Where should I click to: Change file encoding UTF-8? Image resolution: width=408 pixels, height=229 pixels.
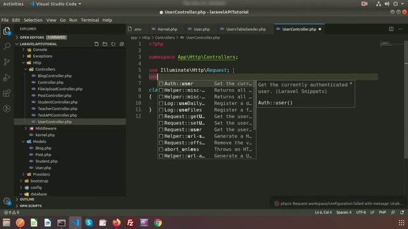361,212
